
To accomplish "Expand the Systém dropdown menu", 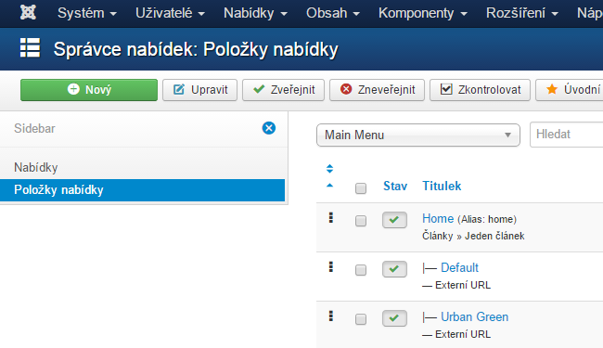I will (x=87, y=13).
